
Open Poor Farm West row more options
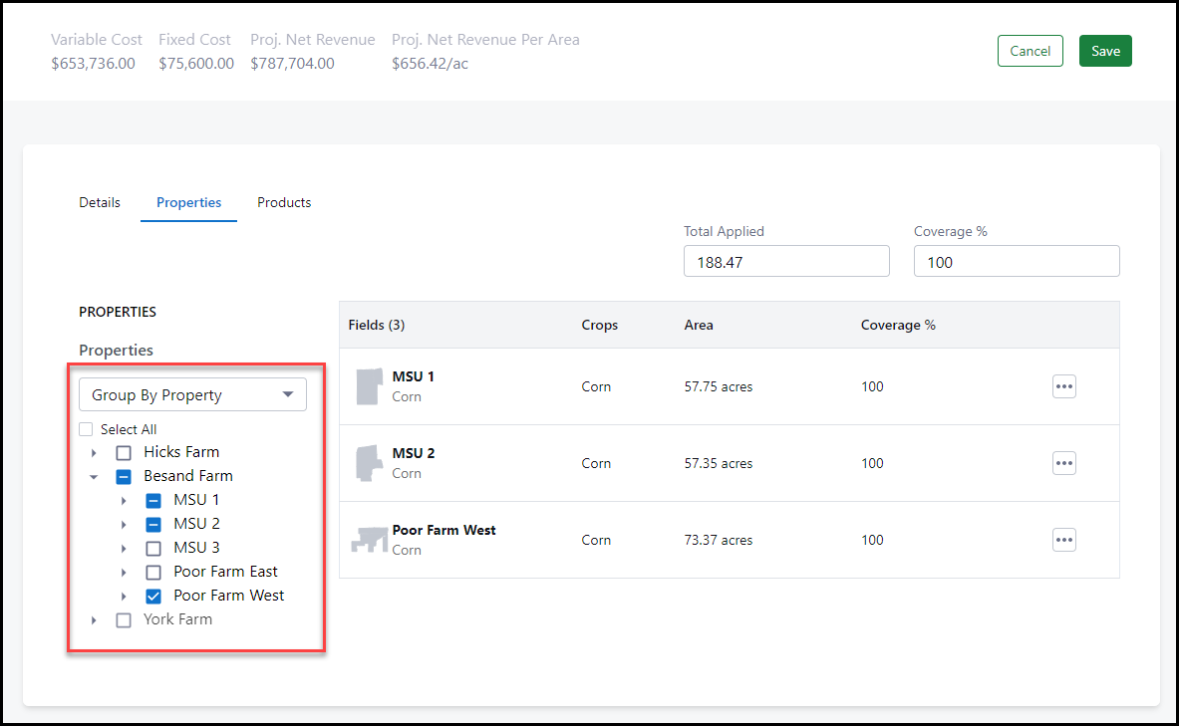1063,540
